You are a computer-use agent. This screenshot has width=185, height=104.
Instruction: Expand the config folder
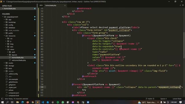pyautogui.click(x=4, y=25)
